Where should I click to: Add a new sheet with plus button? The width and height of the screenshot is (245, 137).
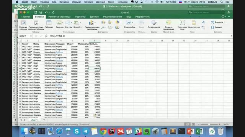coord(44,120)
